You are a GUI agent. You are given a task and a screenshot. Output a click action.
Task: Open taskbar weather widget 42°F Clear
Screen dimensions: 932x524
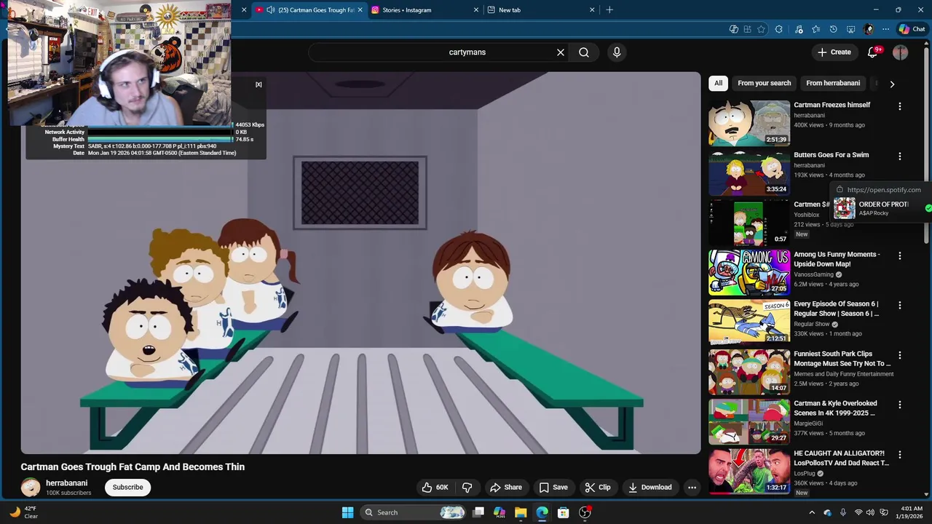(x=23, y=512)
